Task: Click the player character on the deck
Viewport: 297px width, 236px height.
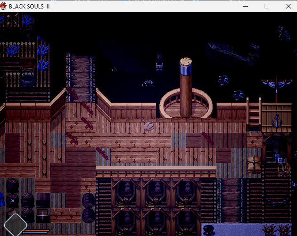Action: click(x=148, y=124)
